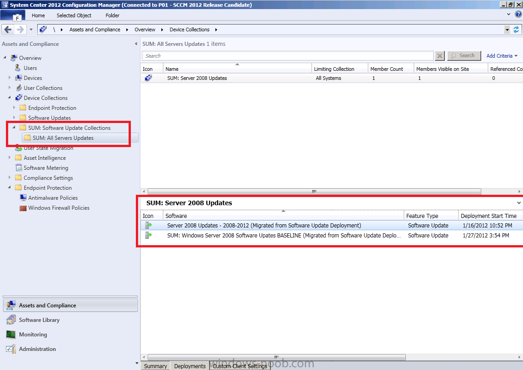
Task: Collapse the SUM: Server 2008 Updates details pane
Action: 518,203
